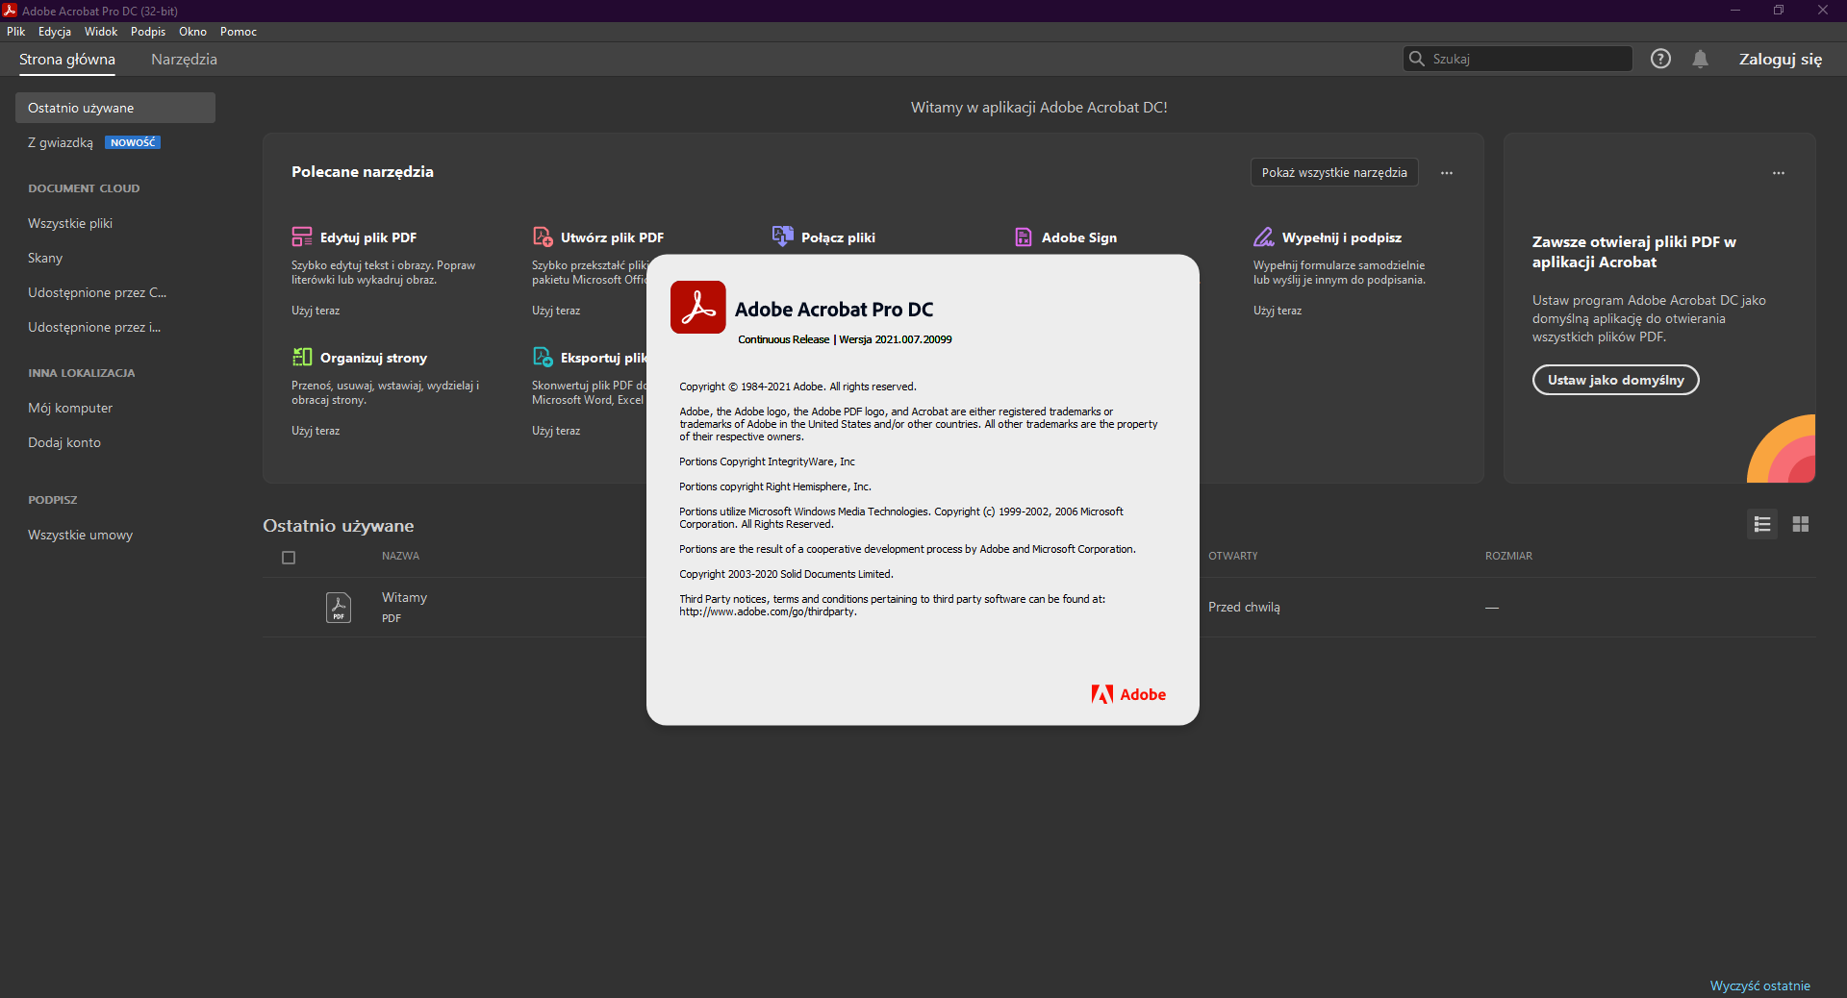Image resolution: width=1847 pixels, height=998 pixels.
Task: Click Użyj teraz under Utwórz plik PDF
Action: [556, 311]
